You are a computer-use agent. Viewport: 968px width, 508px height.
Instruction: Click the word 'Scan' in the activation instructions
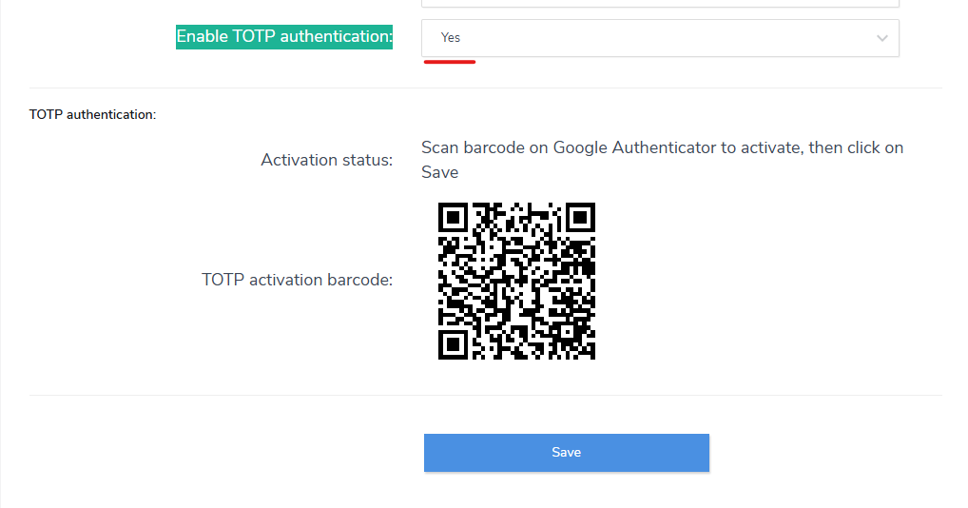click(x=440, y=147)
